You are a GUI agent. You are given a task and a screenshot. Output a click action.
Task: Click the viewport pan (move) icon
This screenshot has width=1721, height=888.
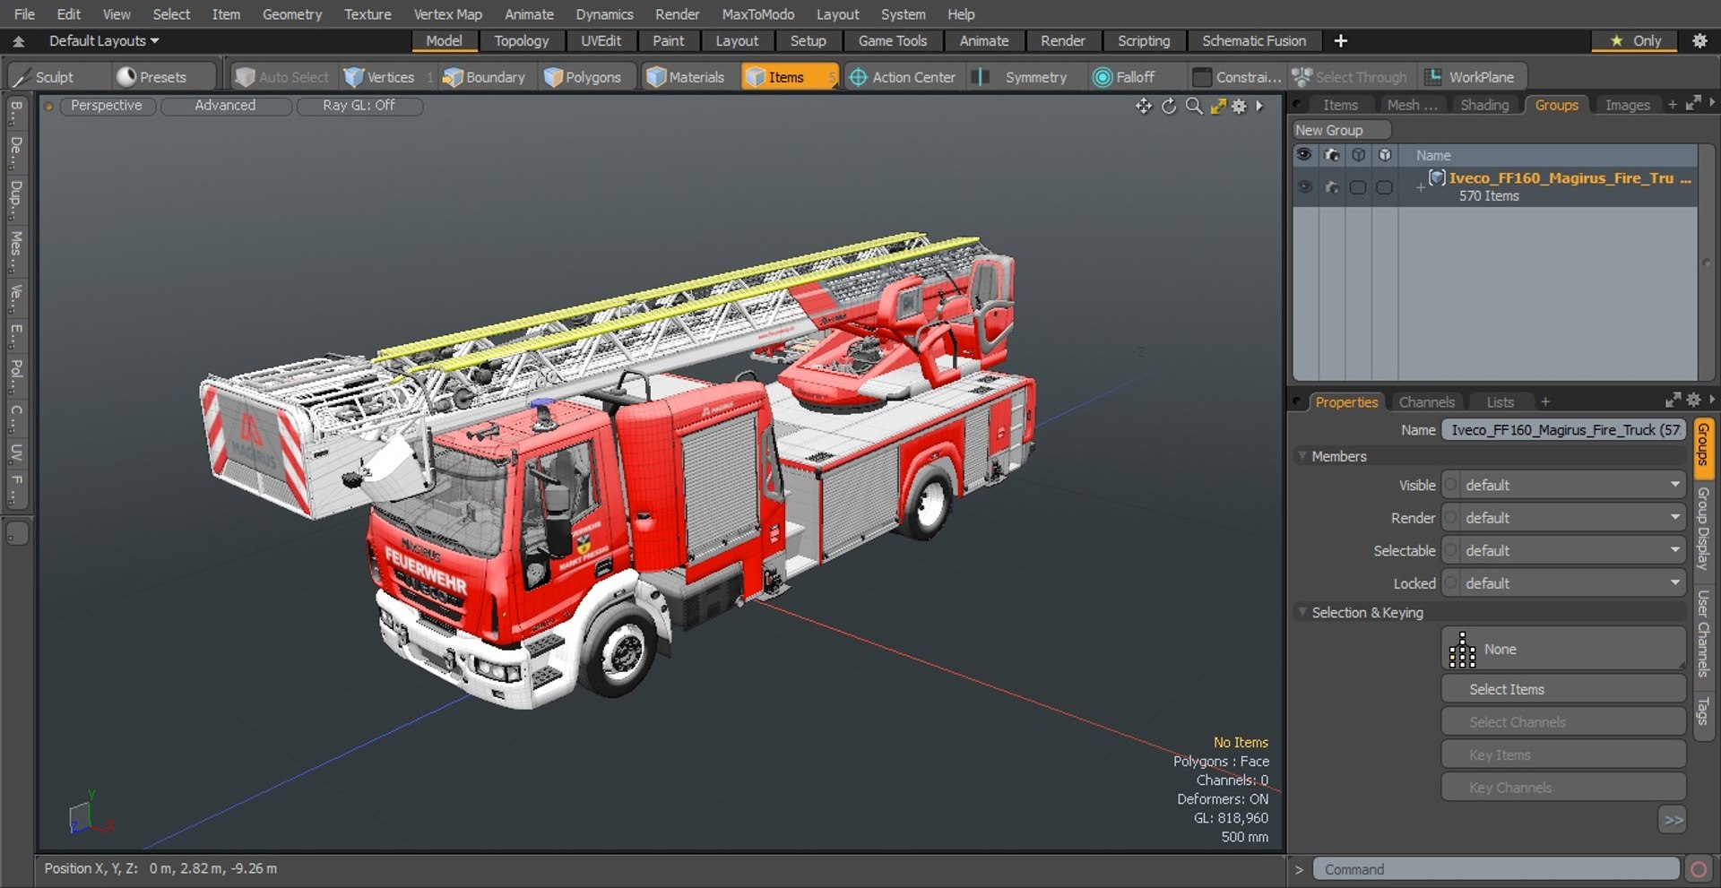point(1144,107)
